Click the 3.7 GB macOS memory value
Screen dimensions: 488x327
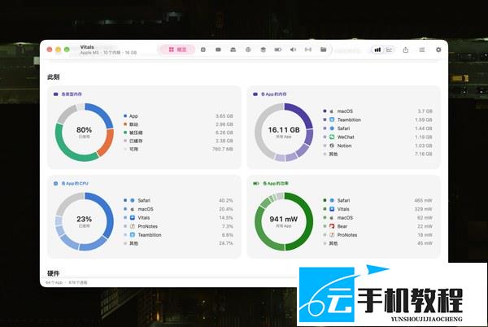tap(425, 111)
